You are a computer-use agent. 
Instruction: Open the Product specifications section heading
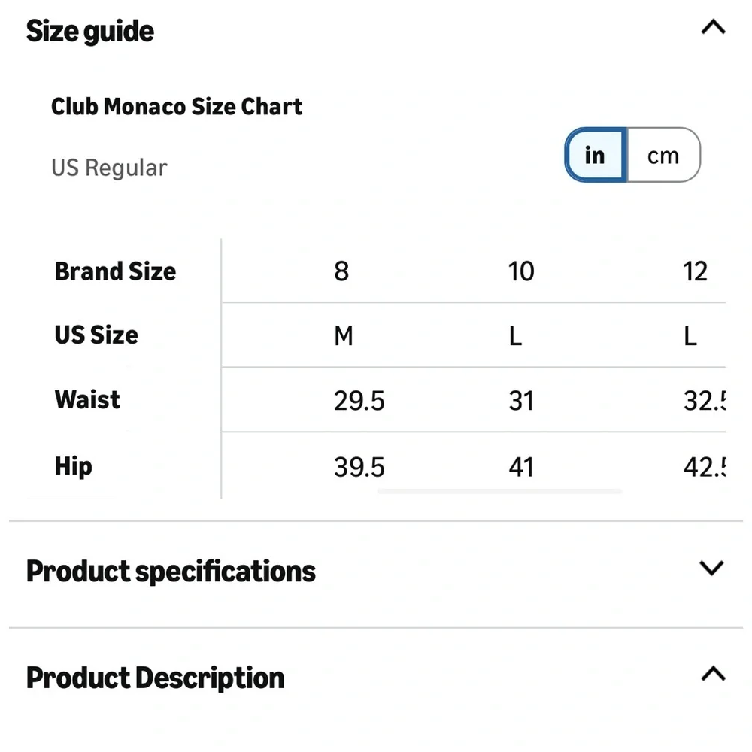coord(171,572)
